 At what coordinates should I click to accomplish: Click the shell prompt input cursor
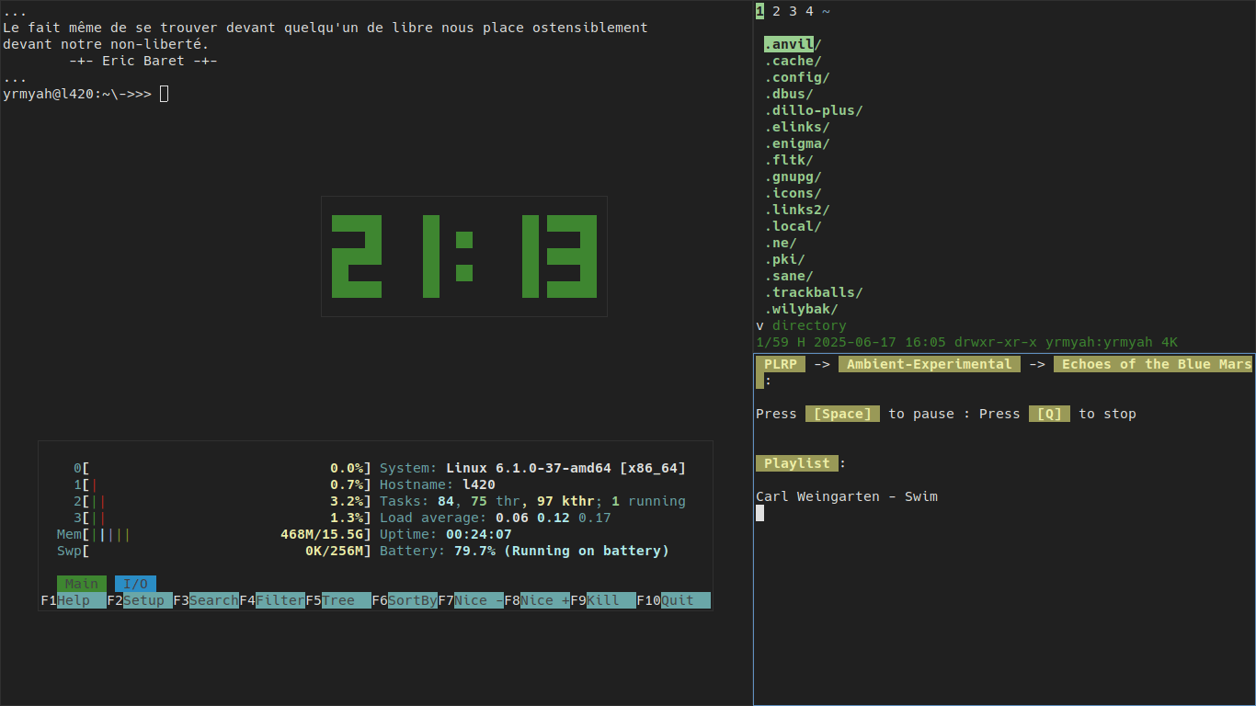tap(164, 94)
